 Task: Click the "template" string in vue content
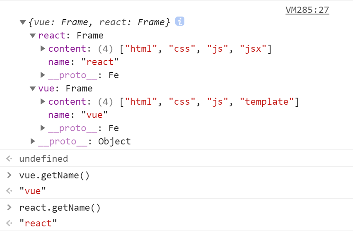pyautogui.click(x=267, y=102)
